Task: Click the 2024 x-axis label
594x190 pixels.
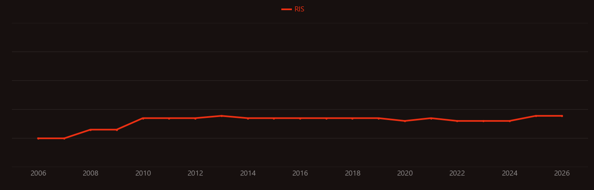Action: 510,173
